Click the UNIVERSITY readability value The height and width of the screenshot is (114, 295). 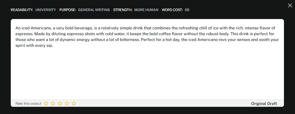46,10
